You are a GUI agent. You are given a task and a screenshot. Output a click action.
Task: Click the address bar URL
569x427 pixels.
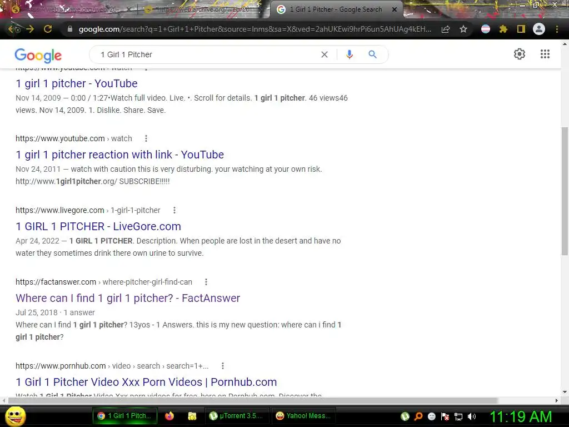[x=254, y=29]
